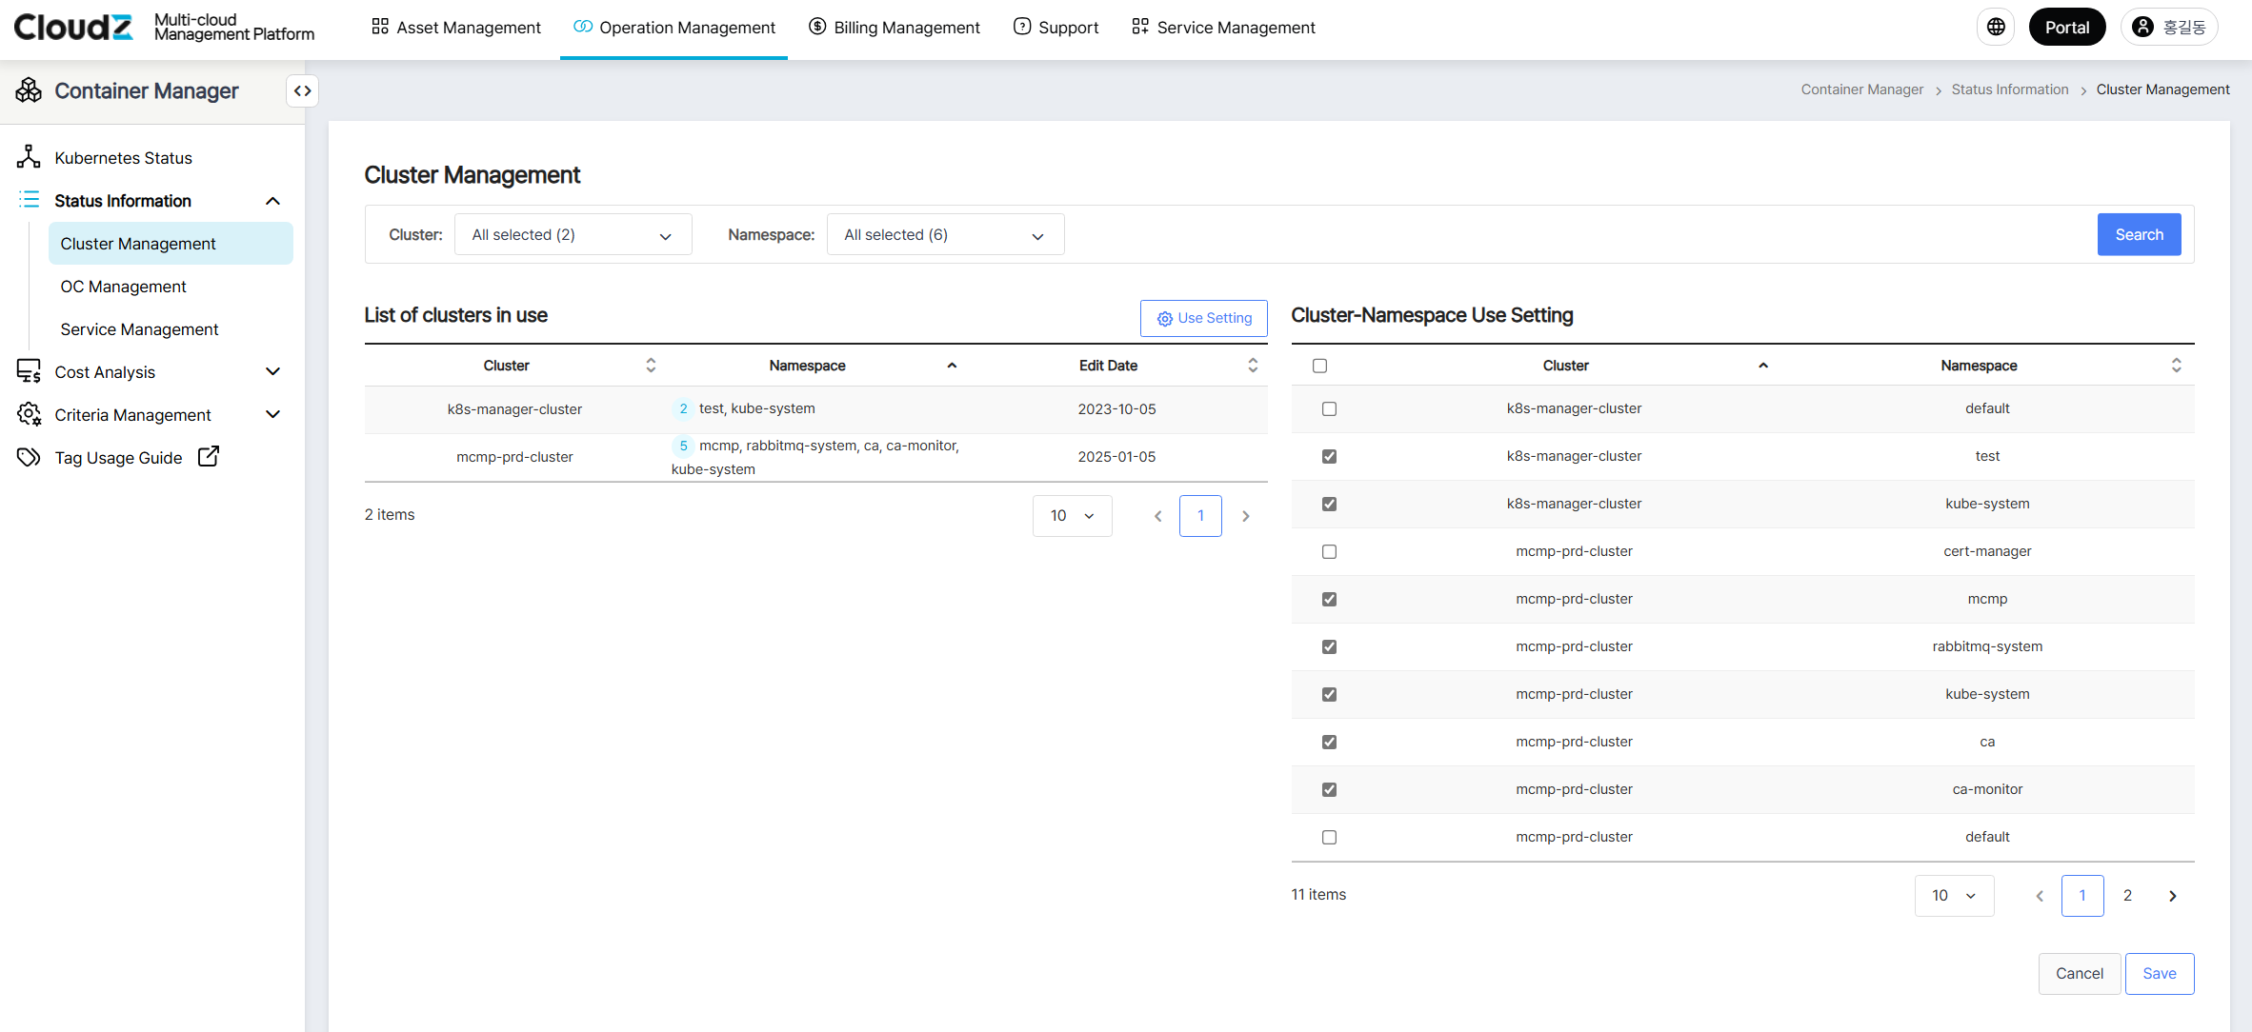Open the Namespace filter dropdown
The image size is (2252, 1032).
[x=944, y=235]
